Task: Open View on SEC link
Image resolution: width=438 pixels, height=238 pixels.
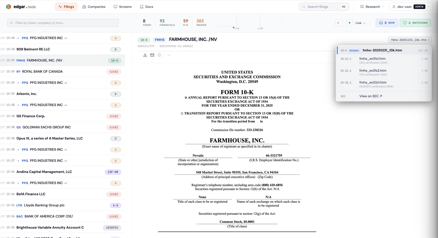Action: (371, 96)
